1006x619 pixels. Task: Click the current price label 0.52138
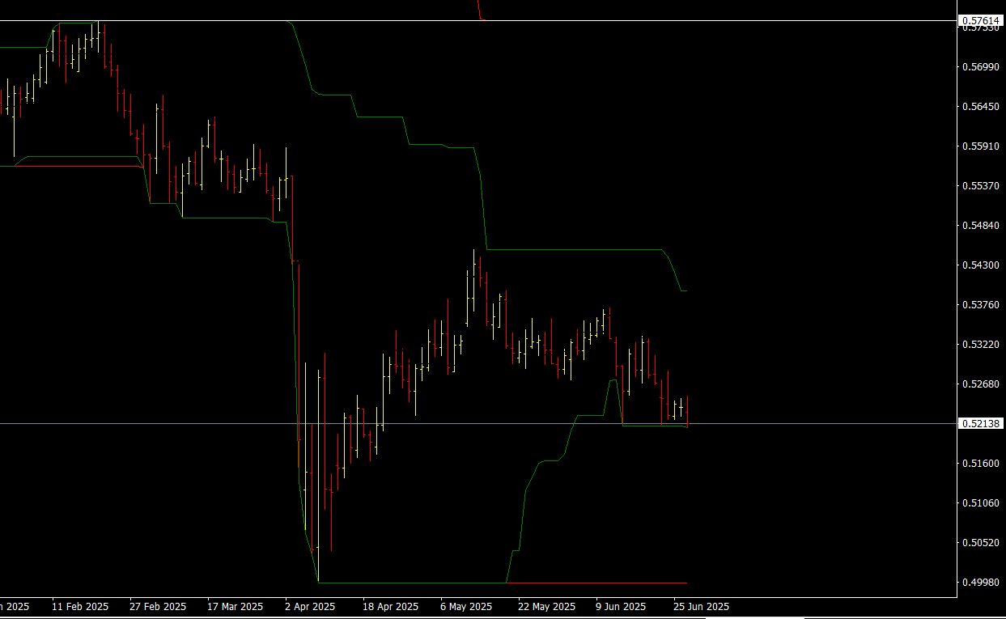(x=980, y=423)
